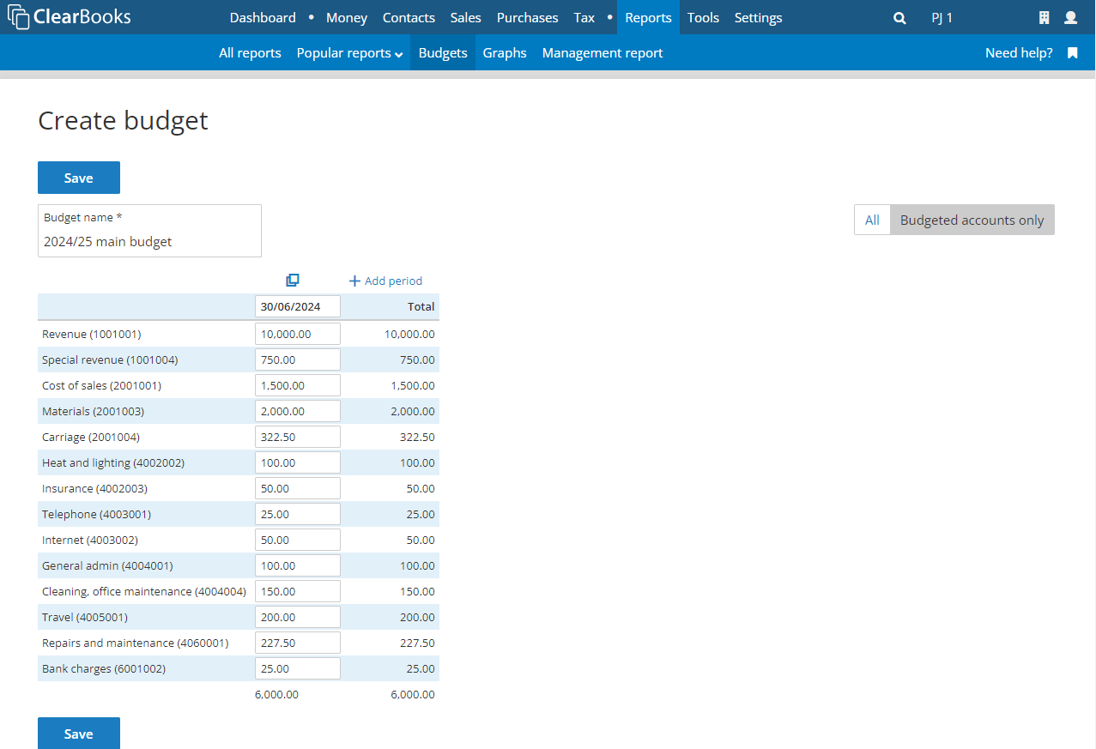The image size is (1096, 749).
Task: Click the Special revenue (1001004) label
Action: pyautogui.click(x=110, y=359)
